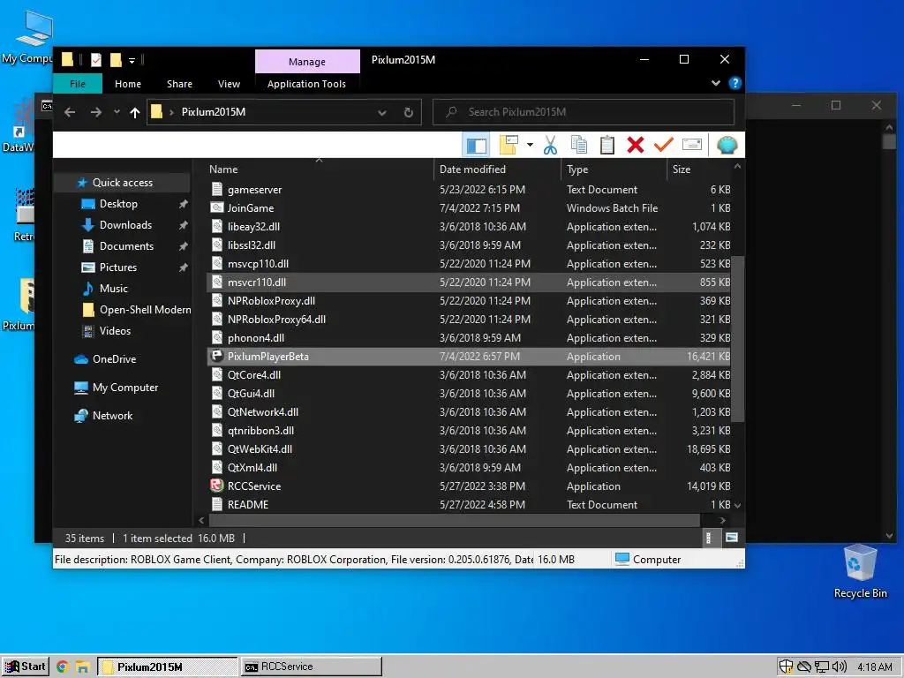Open the folder options toolbar icon
Image resolution: width=904 pixels, height=678 pixels.
tap(509, 146)
